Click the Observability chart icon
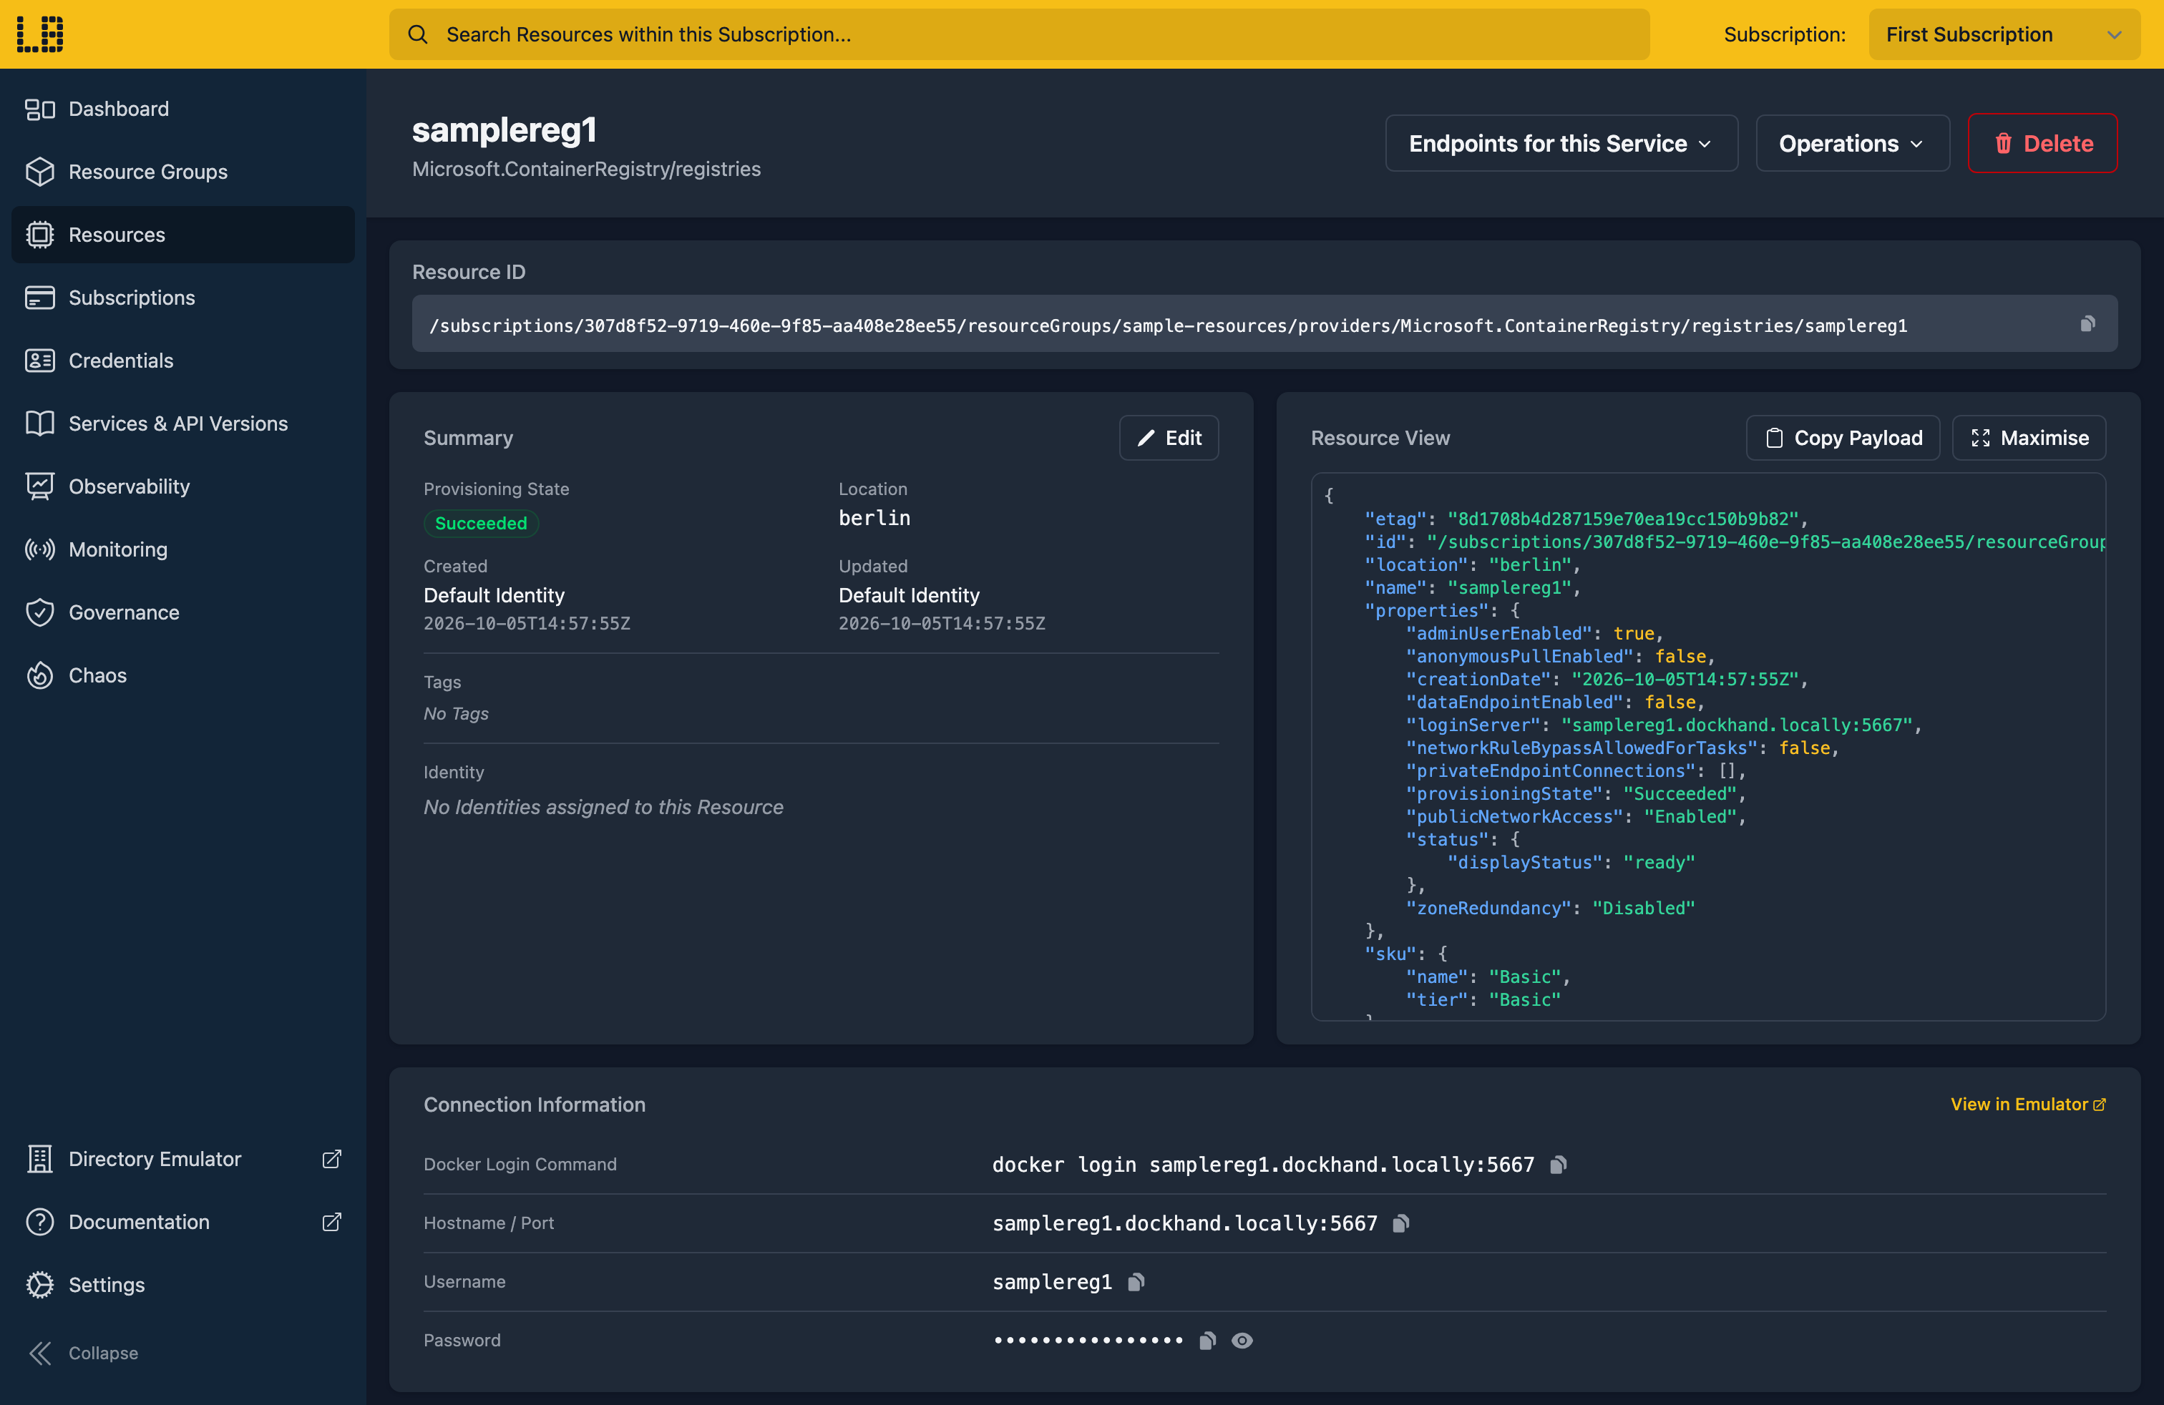The width and height of the screenshot is (2164, 1405). point(40,486)
